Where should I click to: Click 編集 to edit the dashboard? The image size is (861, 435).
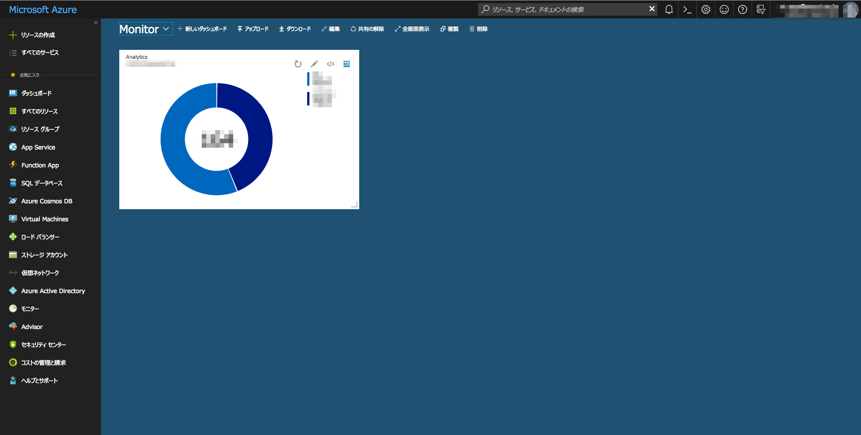pos(331,29)
